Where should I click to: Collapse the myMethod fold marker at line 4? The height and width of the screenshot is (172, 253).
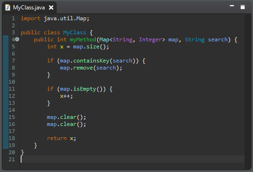tap(17, 39)
